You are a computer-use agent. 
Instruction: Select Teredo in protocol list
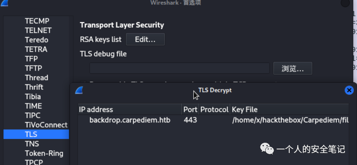(36, 40)
